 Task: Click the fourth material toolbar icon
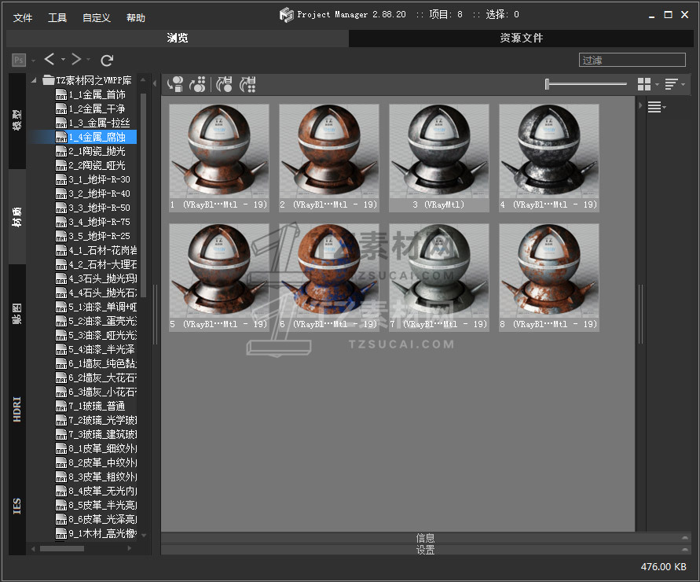tap(247, 84)
